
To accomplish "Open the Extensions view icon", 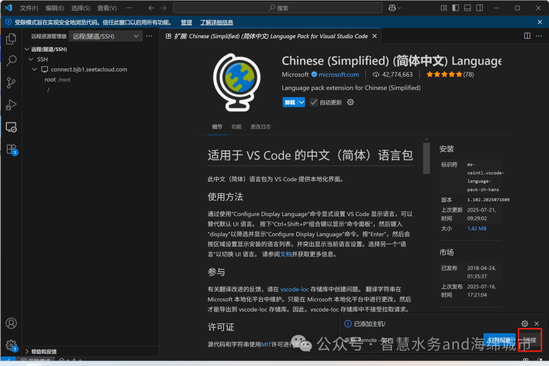I will [x=11, y=149].
